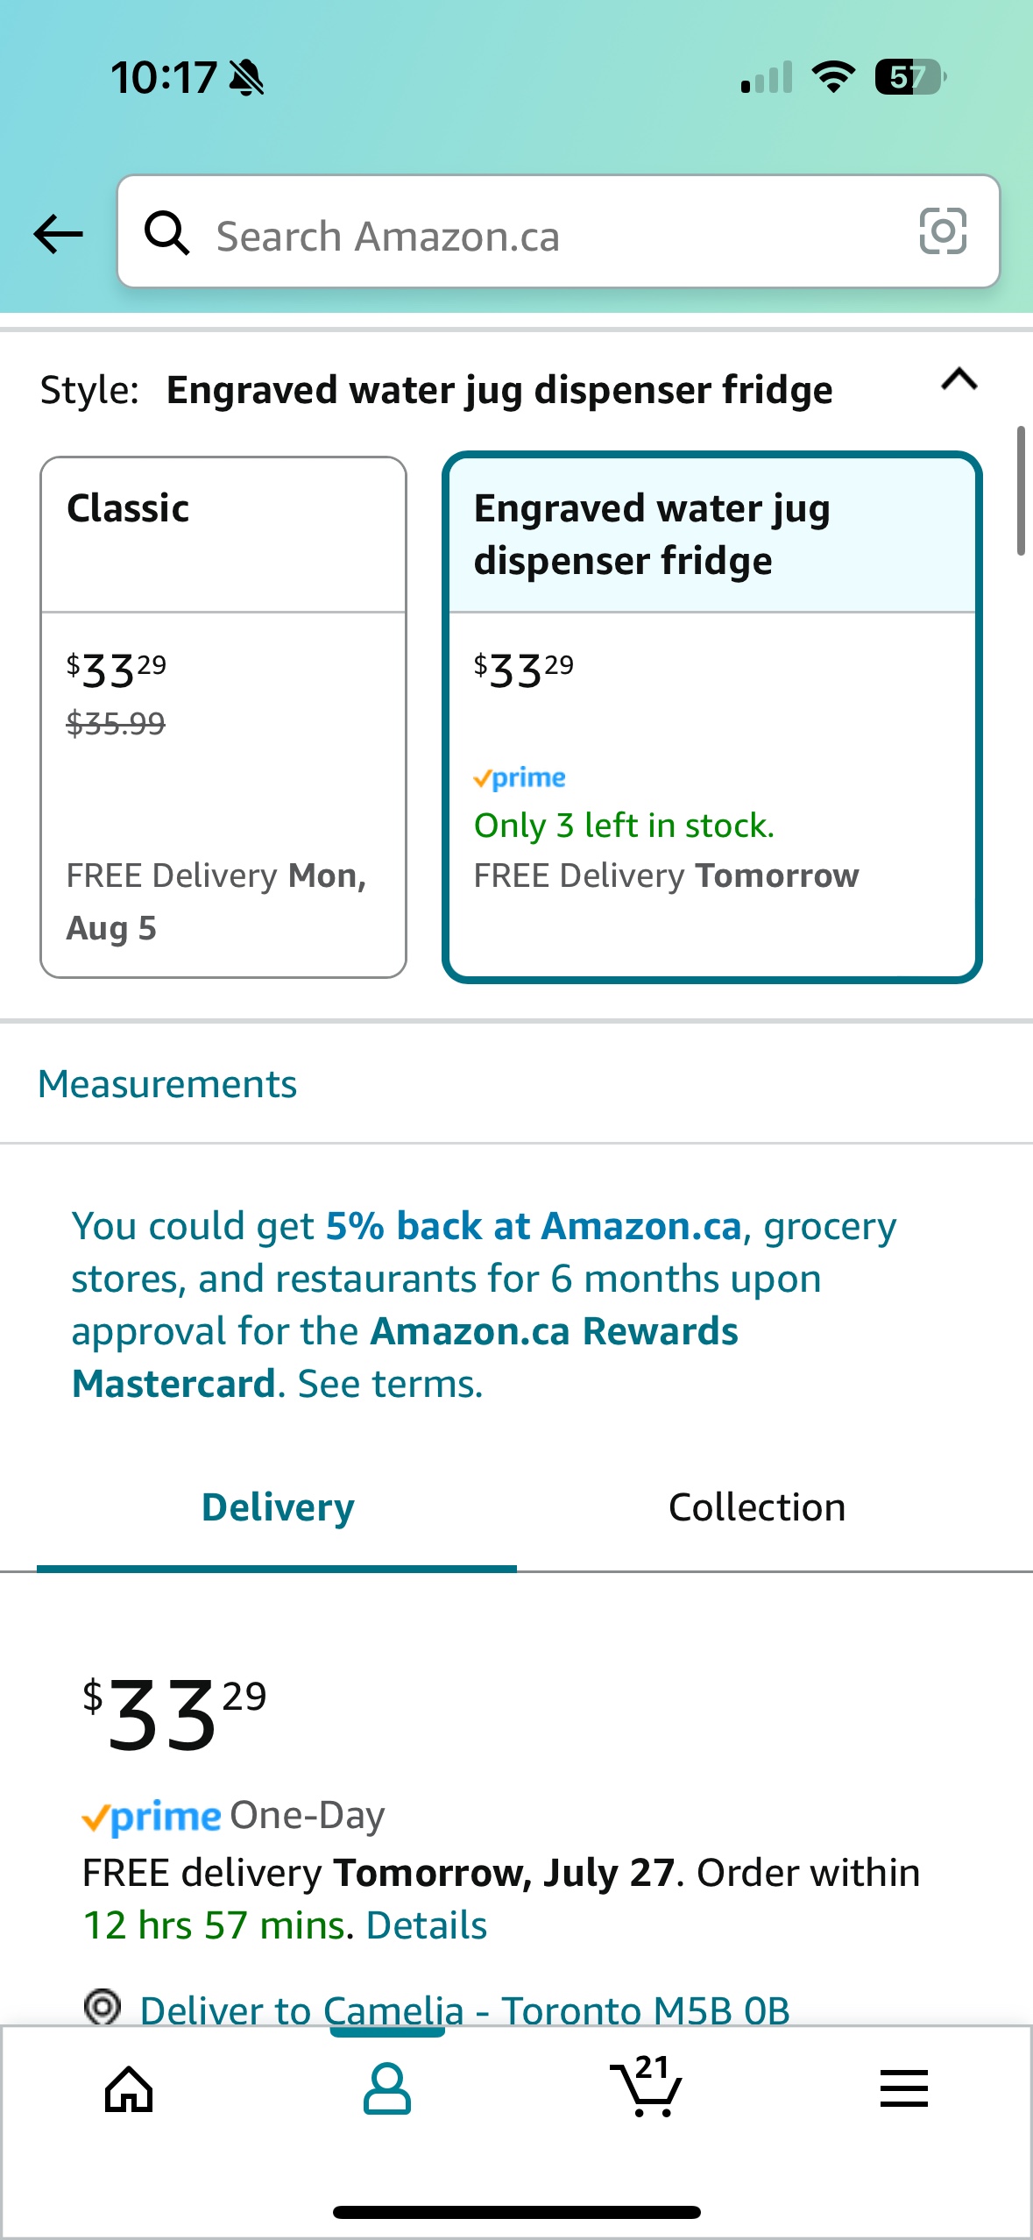Focus the Search Amazon.ca field
Screen dimensions: 1033x2240
559,231
